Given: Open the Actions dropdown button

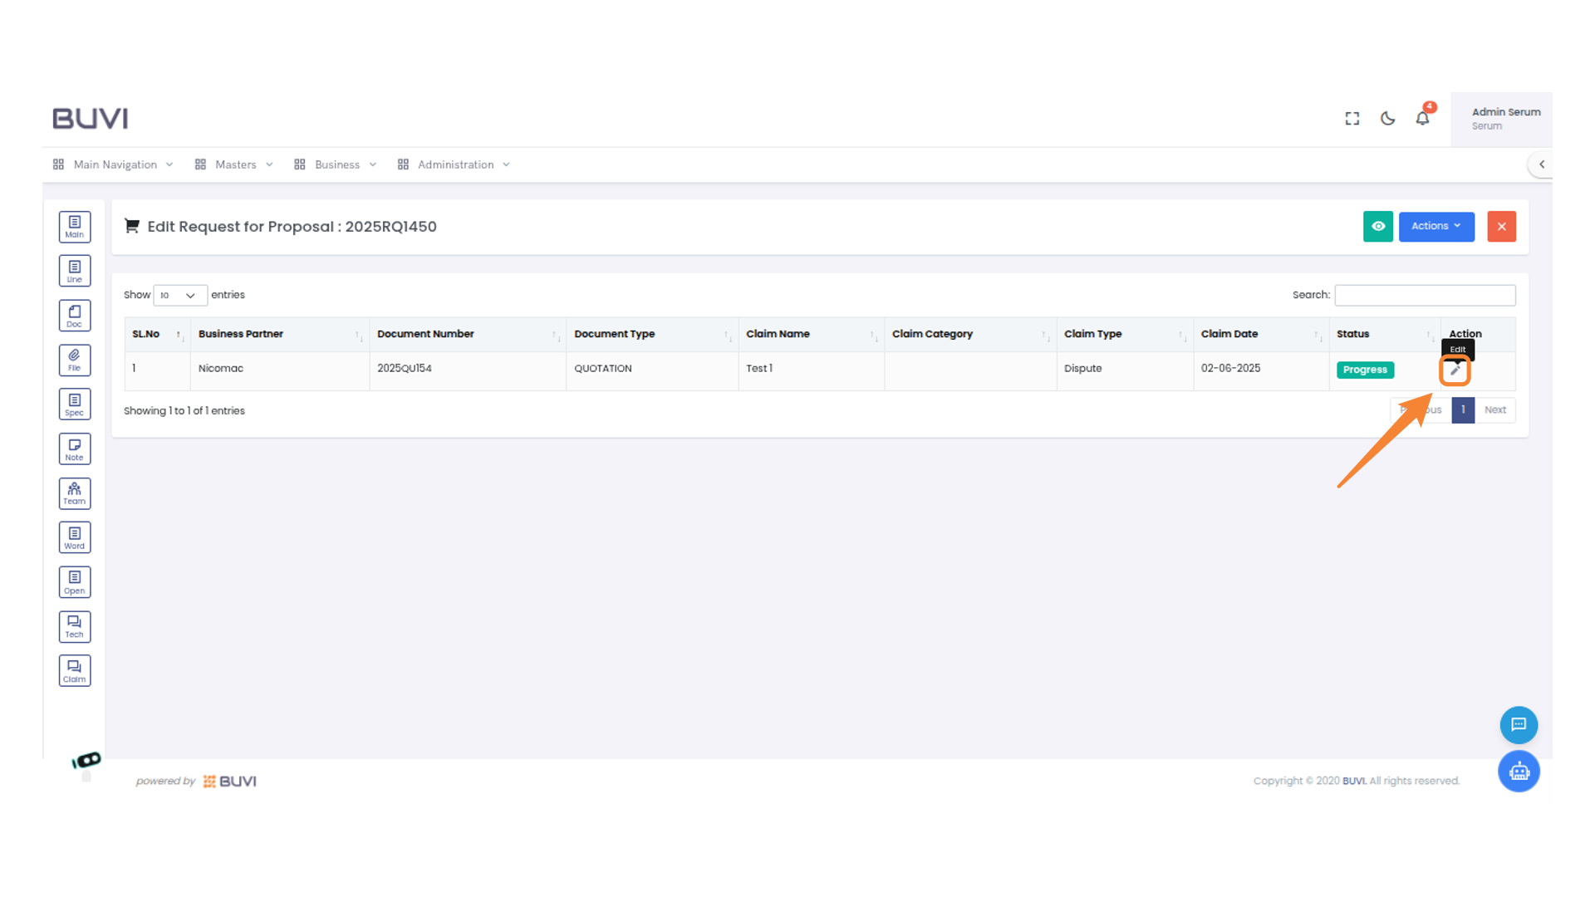Looking at the screenshot, I should [x=1435, y=226].
